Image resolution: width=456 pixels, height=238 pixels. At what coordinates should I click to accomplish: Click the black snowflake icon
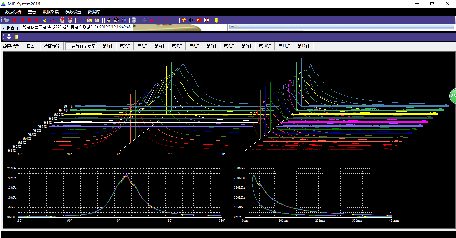click(191, 20)
